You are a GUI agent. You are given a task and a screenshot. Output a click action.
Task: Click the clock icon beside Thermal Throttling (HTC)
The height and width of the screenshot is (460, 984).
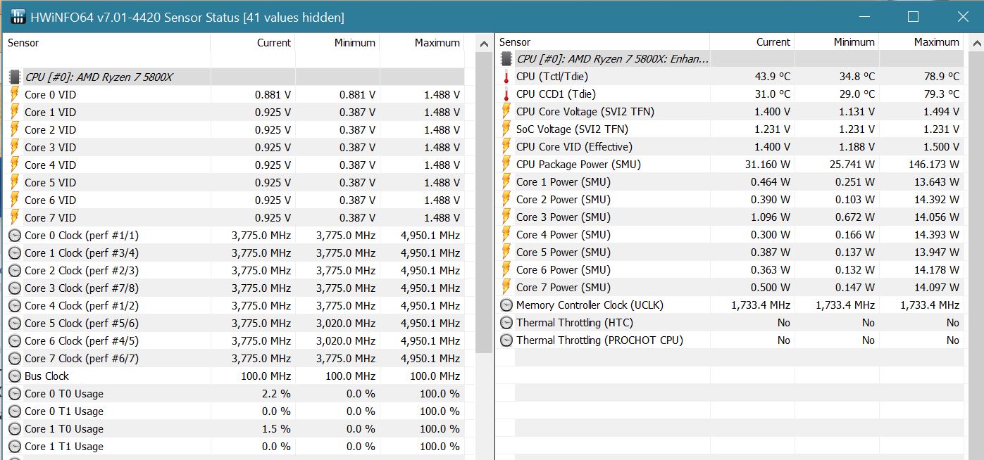pyautogui.click(x=506, y=322)
